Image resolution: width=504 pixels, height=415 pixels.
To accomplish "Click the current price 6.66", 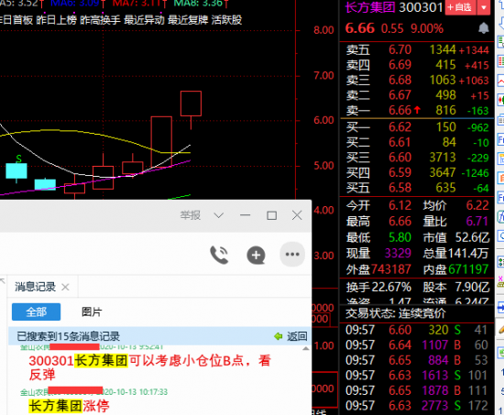I will [360, 28].
